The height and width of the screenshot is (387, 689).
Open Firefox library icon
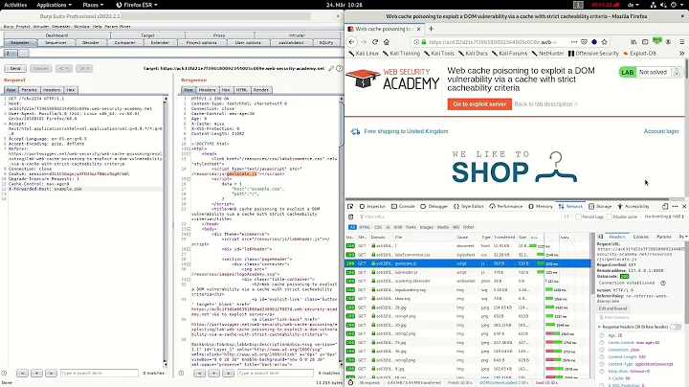633,42
